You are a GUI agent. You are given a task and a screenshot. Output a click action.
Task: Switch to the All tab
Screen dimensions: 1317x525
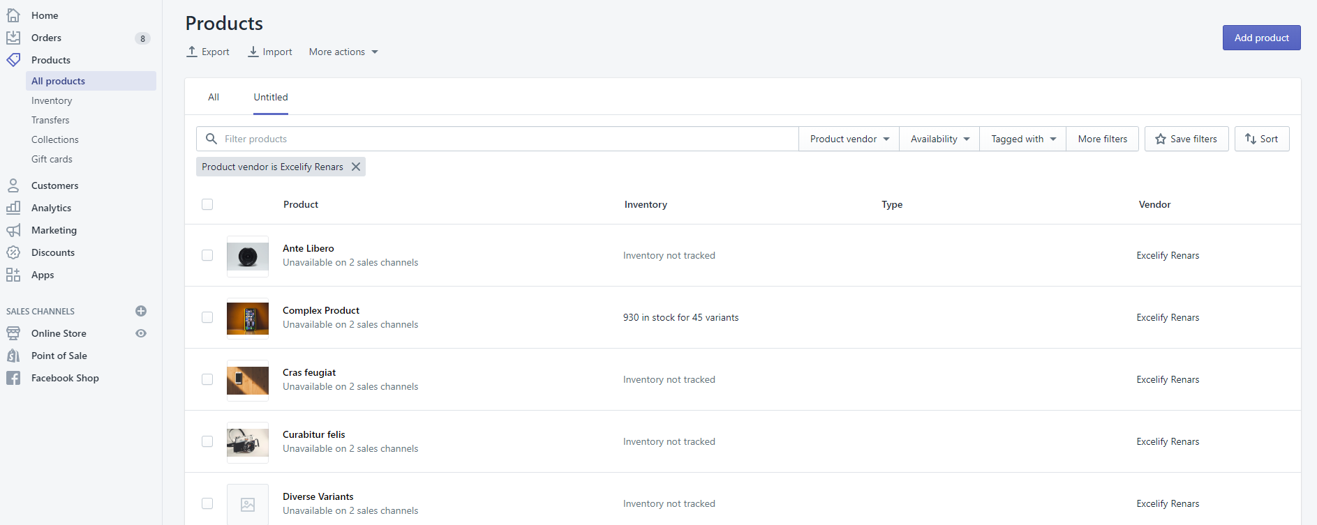click(x=214, y=97)
